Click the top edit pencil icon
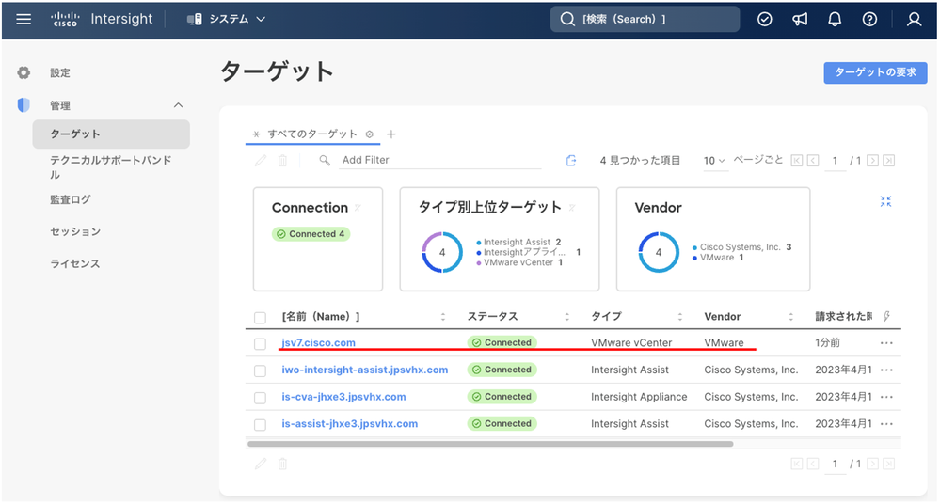The image size is (940, 504). point(261,160)
